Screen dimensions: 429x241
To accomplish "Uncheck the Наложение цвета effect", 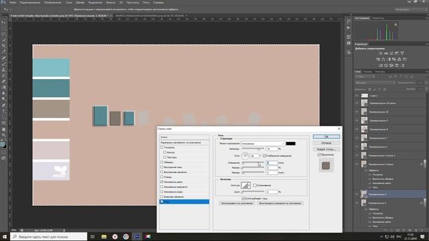I will tap(162, 181).
